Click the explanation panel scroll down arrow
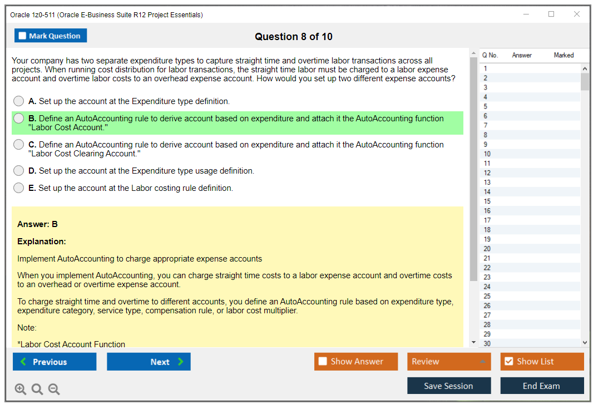Image resolution: width=598 pixels, height=409 pixels. [473, 342]
